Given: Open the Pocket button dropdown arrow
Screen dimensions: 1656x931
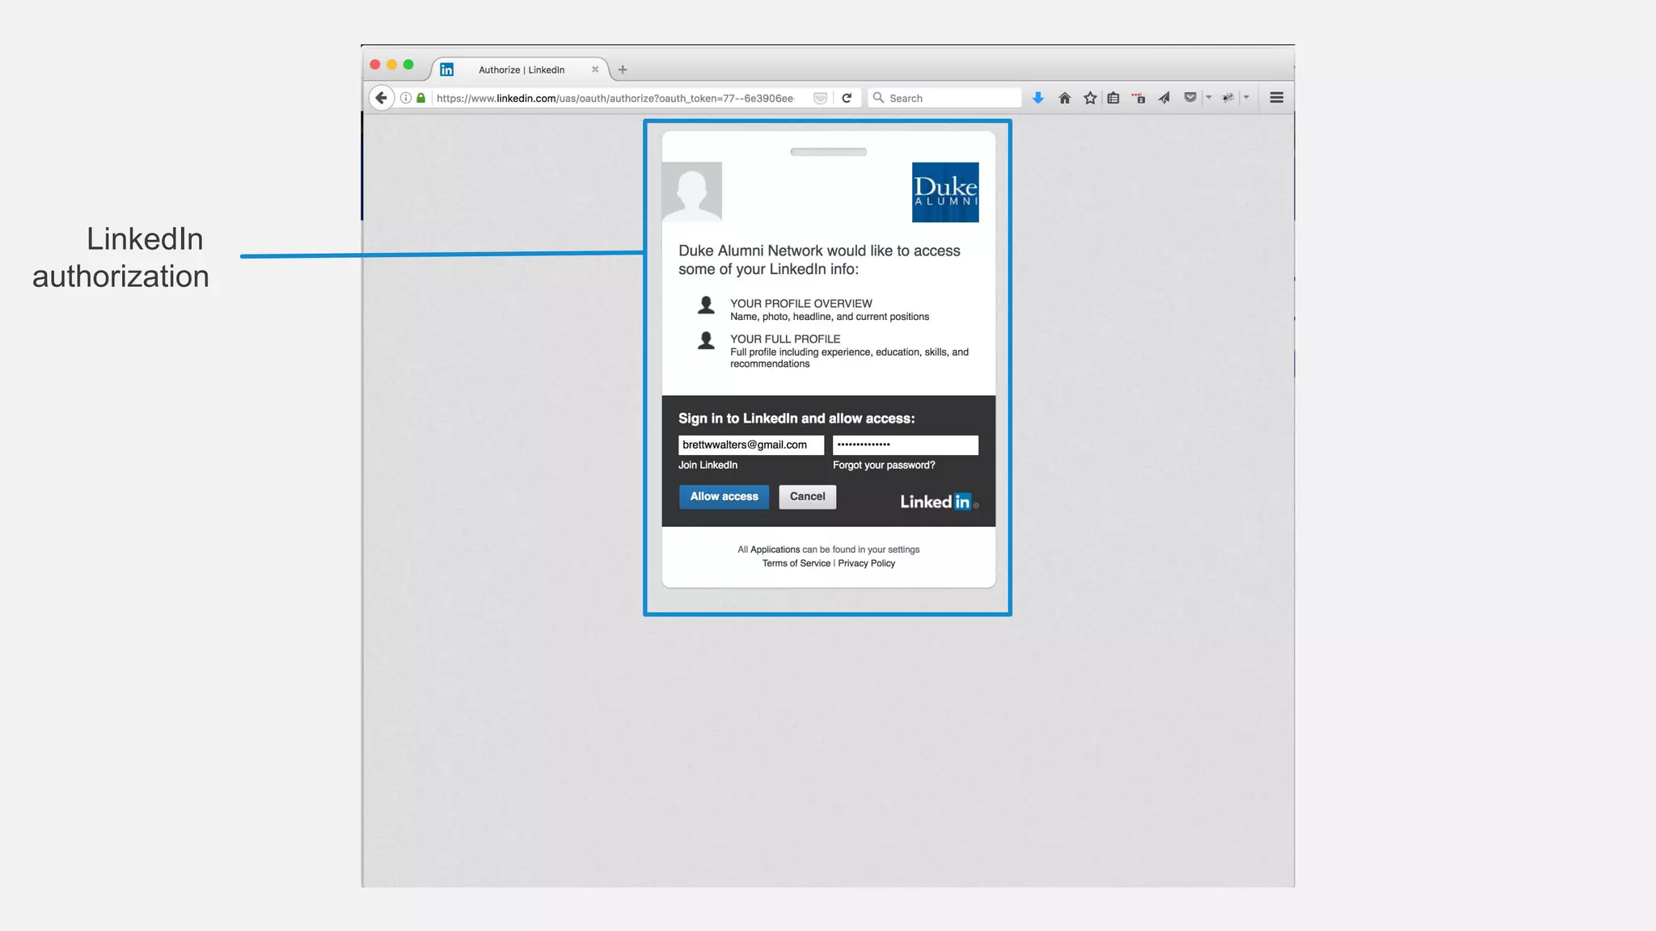Looking at the screenshot, I should [x=1209, y=97].
